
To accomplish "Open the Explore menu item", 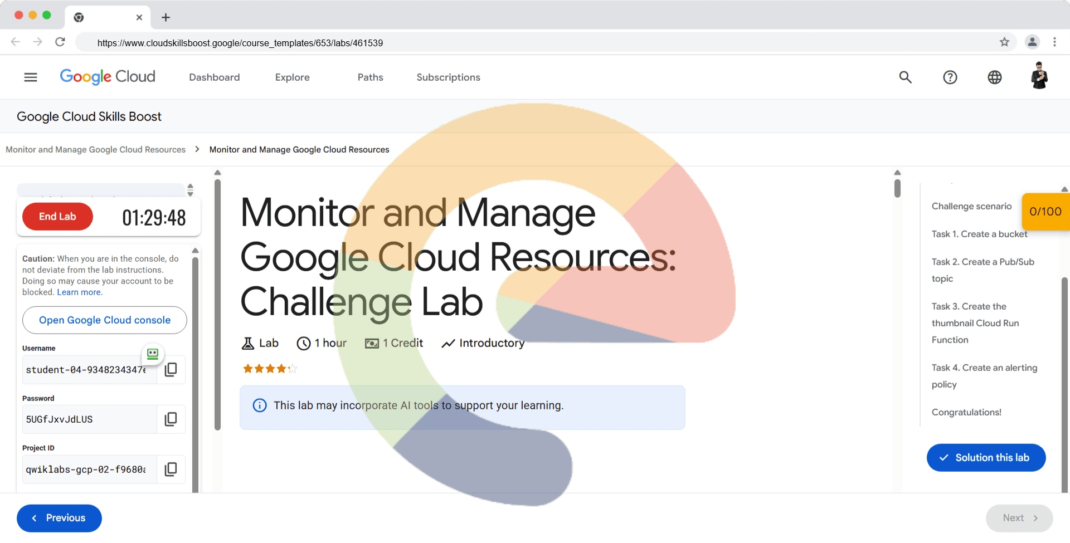I will (292, 77).
